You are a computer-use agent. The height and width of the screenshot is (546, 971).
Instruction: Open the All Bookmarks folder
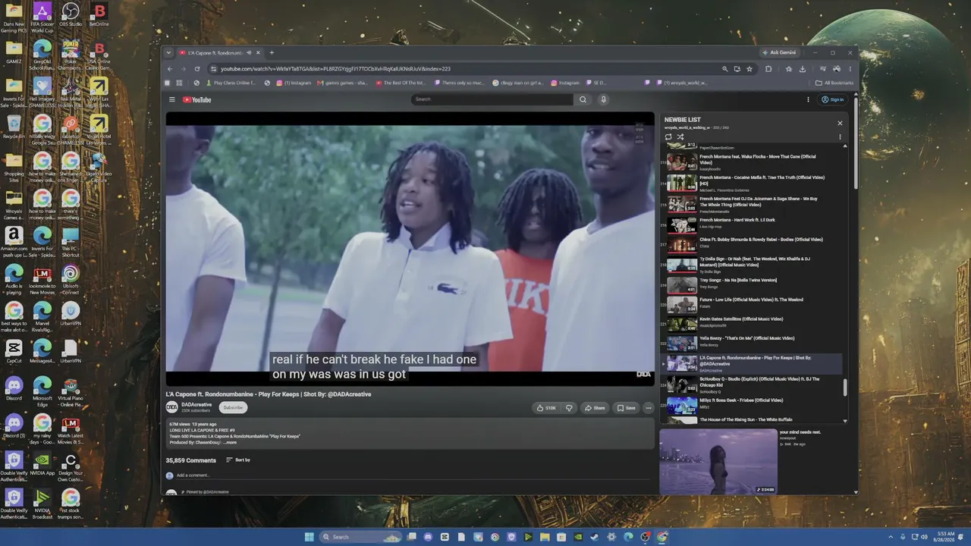tap(834, 83)
